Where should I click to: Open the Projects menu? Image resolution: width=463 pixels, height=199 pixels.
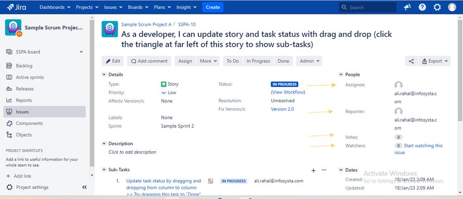[x=87, y=7]
